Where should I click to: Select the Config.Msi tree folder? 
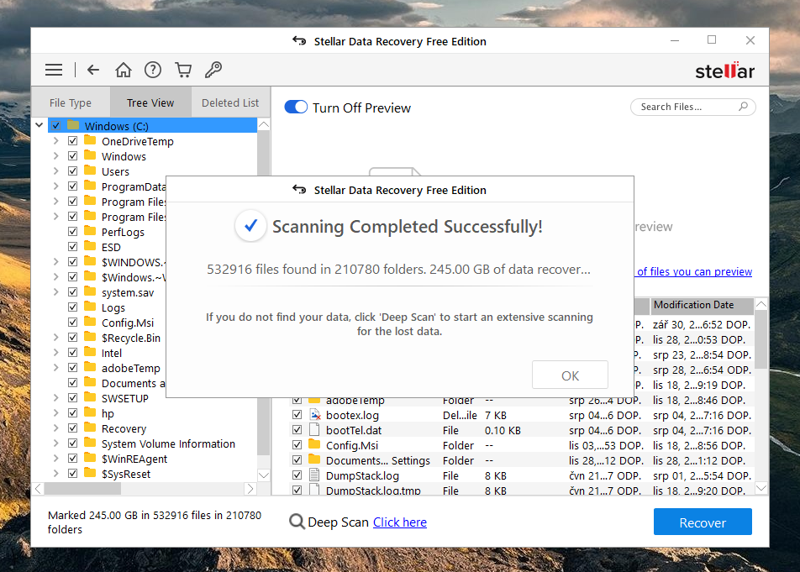point(128,323)
